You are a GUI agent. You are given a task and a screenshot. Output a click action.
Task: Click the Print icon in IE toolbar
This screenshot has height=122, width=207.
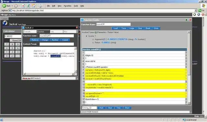tap(39, 6)
